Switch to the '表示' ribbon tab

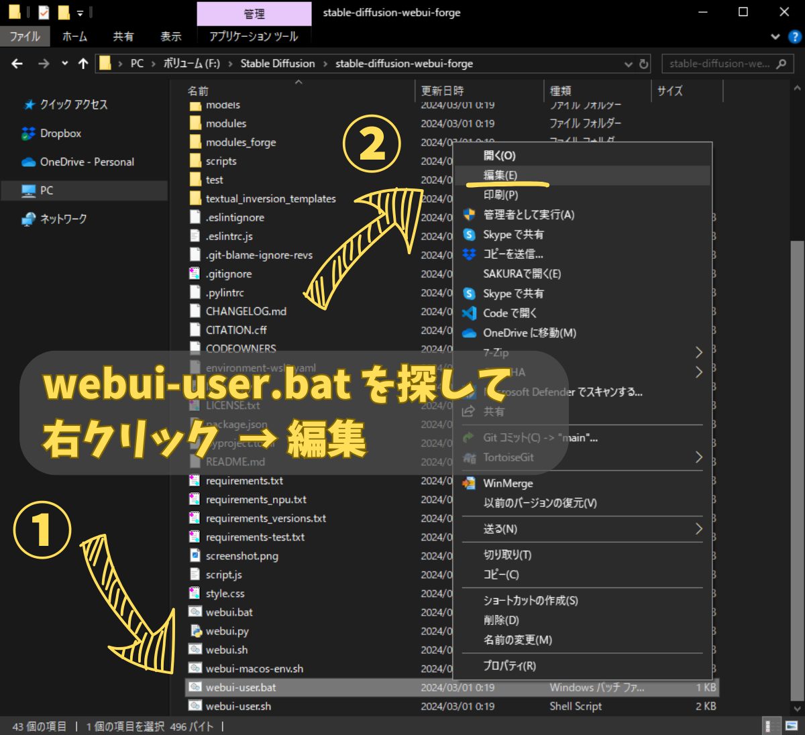[x=171, y=36]
